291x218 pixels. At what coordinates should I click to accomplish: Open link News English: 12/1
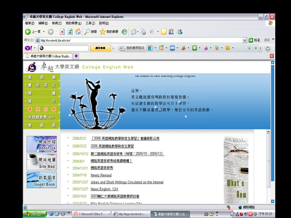(x=104, y=189)
